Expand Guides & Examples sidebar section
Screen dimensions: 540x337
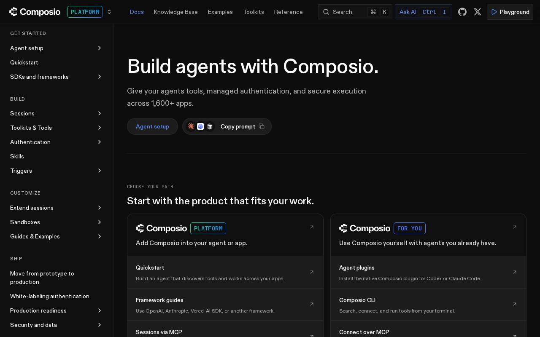pyautogui.click(x=100, y=236)
